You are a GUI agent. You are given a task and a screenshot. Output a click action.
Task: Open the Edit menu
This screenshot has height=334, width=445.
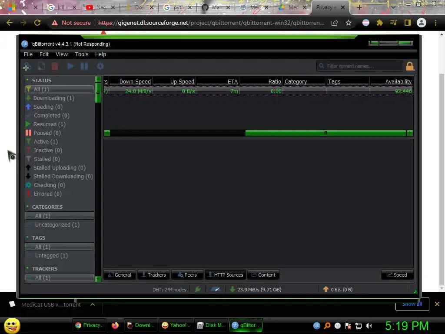44,54
